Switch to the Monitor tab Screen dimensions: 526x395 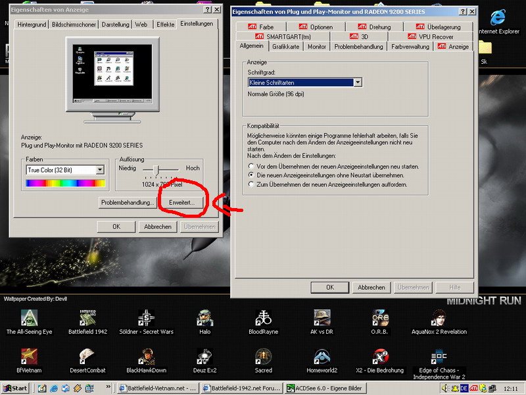click(x=317, y=47)
